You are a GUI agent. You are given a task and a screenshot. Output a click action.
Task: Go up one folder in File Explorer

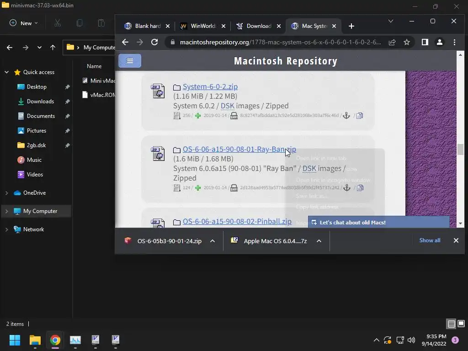click(x=53, y=48)
